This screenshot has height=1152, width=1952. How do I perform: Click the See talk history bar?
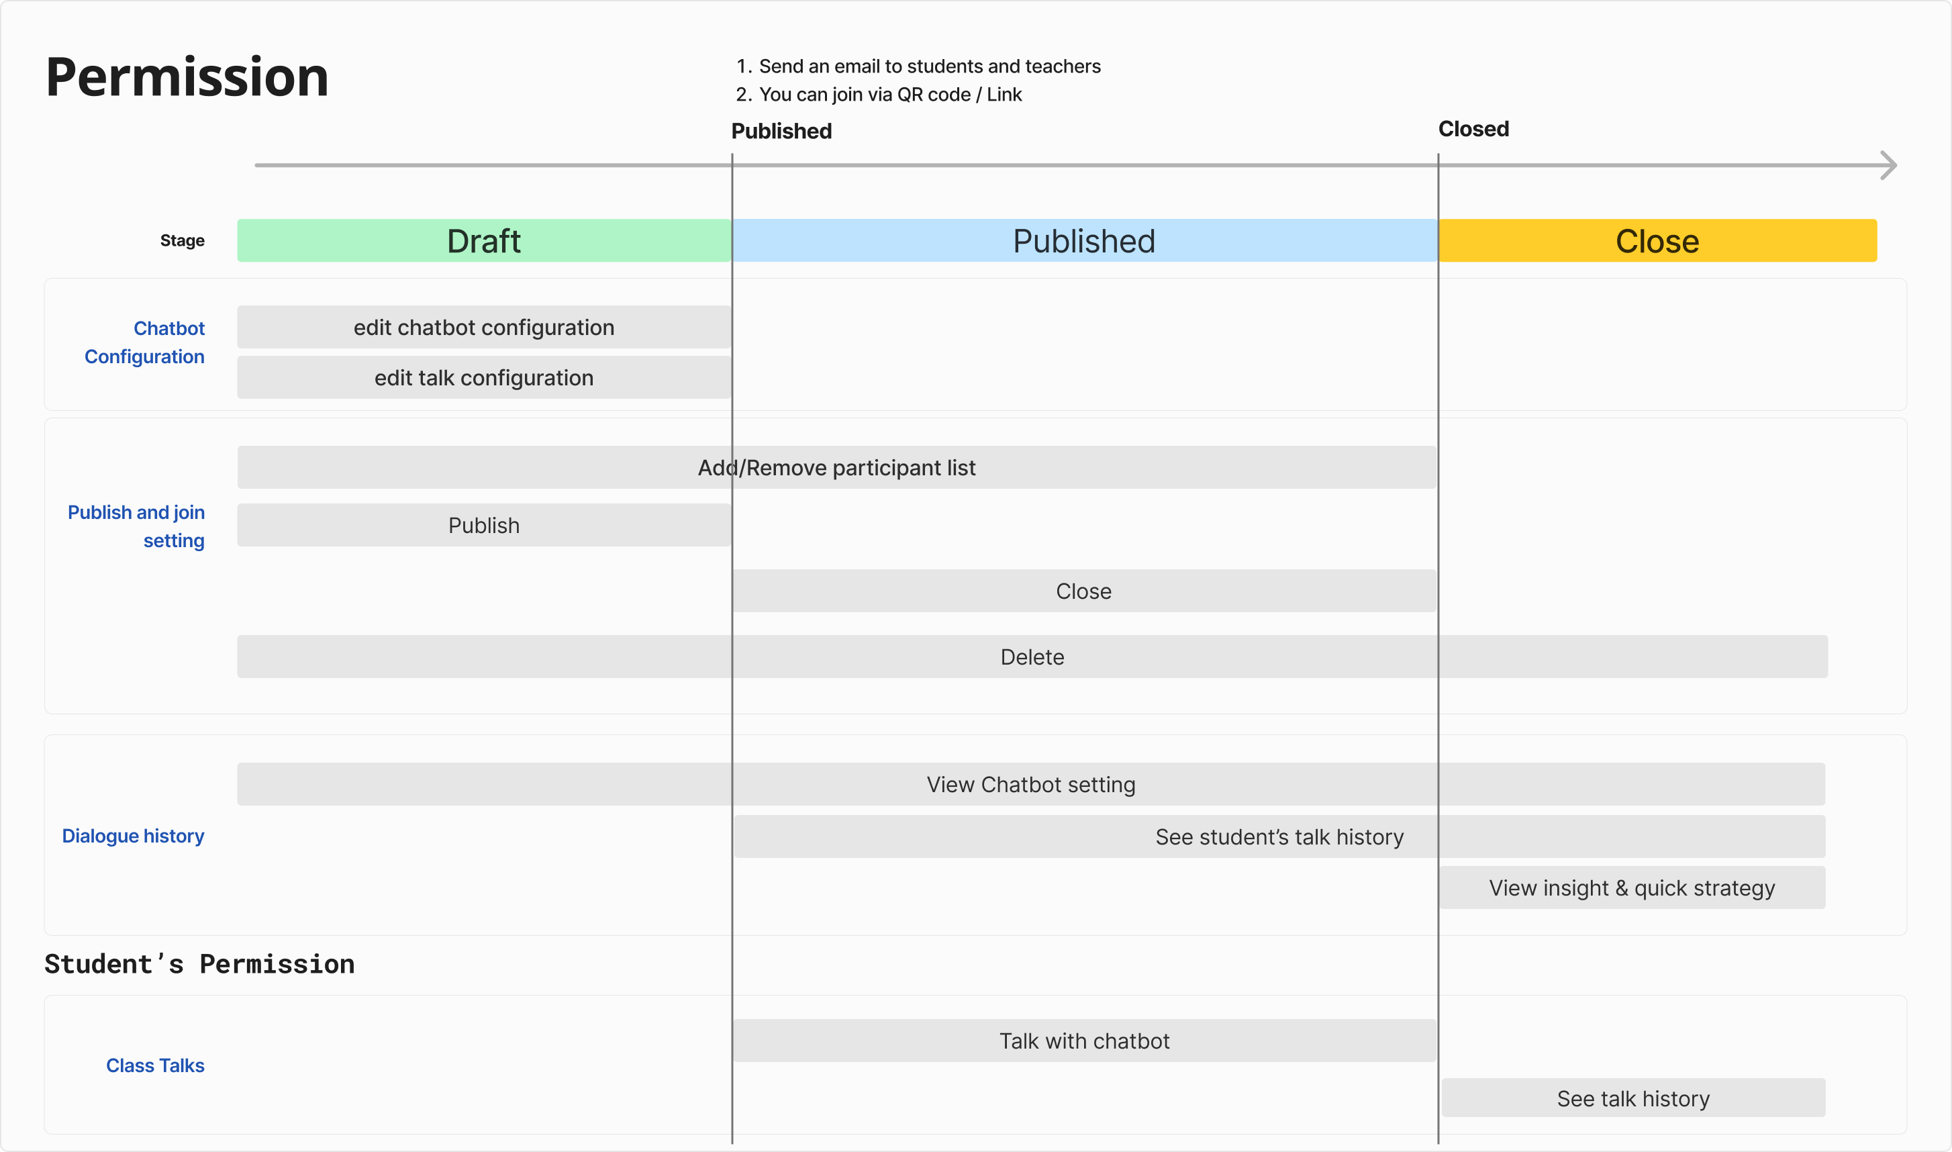pos(1632,1098)
